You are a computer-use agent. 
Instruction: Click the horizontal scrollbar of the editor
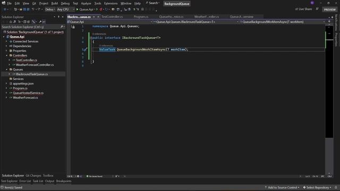[x=212, y=176]
